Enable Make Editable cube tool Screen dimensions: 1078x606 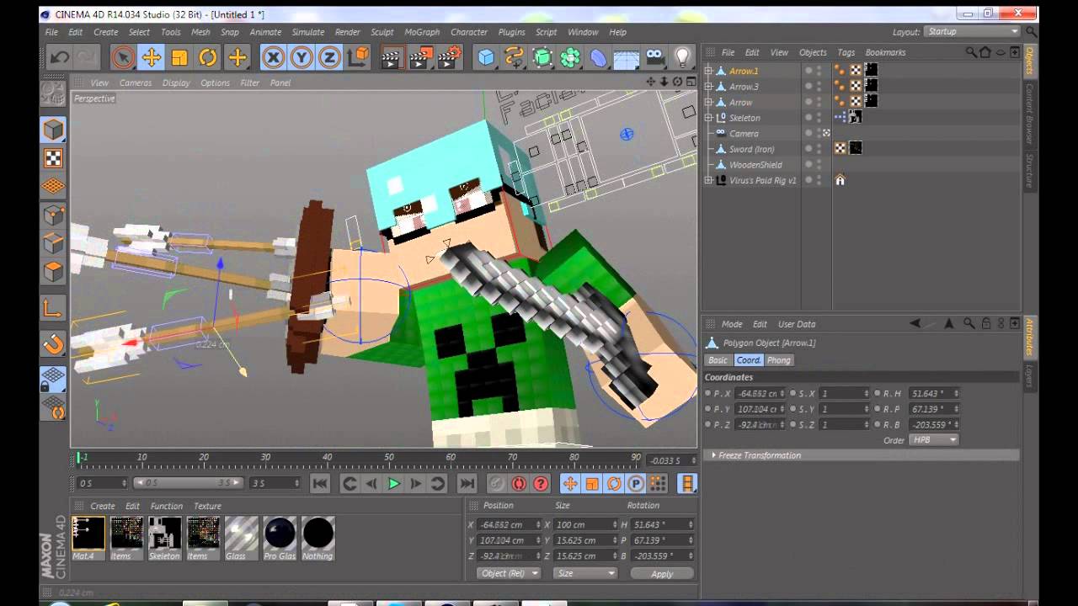click(x=54, y=130)
